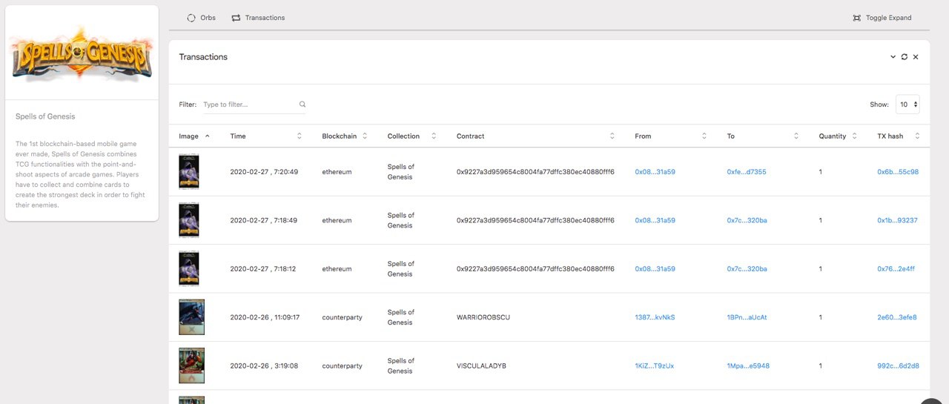Click the Toggle Expand button
Image resolution: width=949 pixels, height=404 pixels.
tap(882, 18)
